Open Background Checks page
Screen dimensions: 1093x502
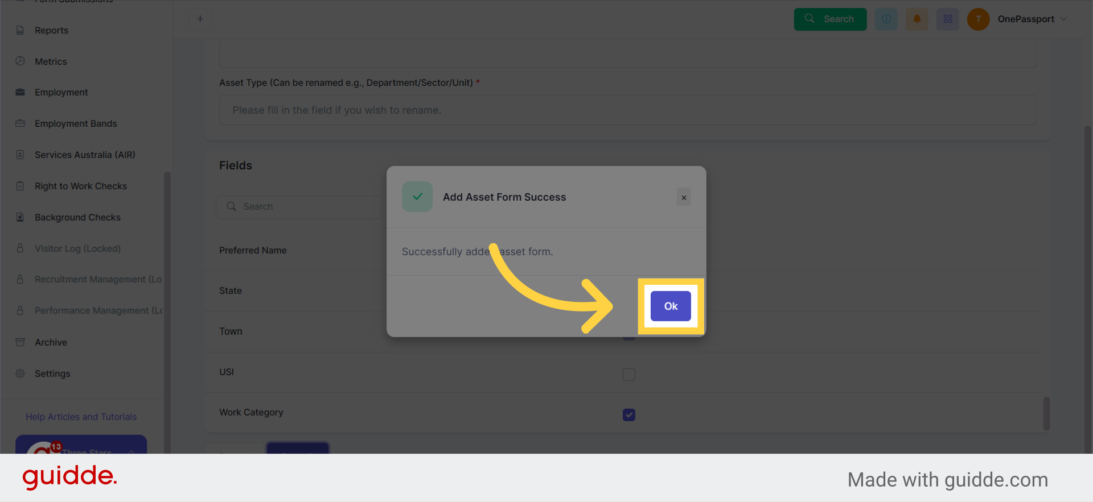[x=77, y=217]
